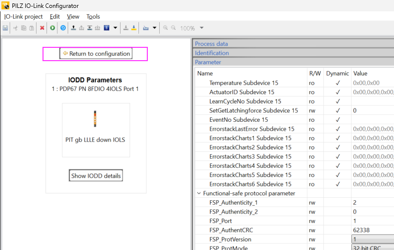The height and width of the screenshot is (250, 394).
Task: Toggle Dynamic check for Temperature Subdevice 15
Action: 338,83
